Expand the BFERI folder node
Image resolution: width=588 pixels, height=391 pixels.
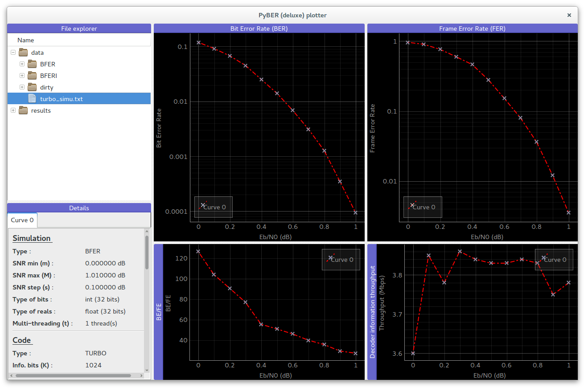pos(22,76)
